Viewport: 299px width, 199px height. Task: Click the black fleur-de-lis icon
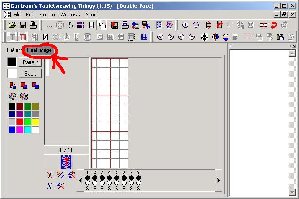(x=205, y=36)
